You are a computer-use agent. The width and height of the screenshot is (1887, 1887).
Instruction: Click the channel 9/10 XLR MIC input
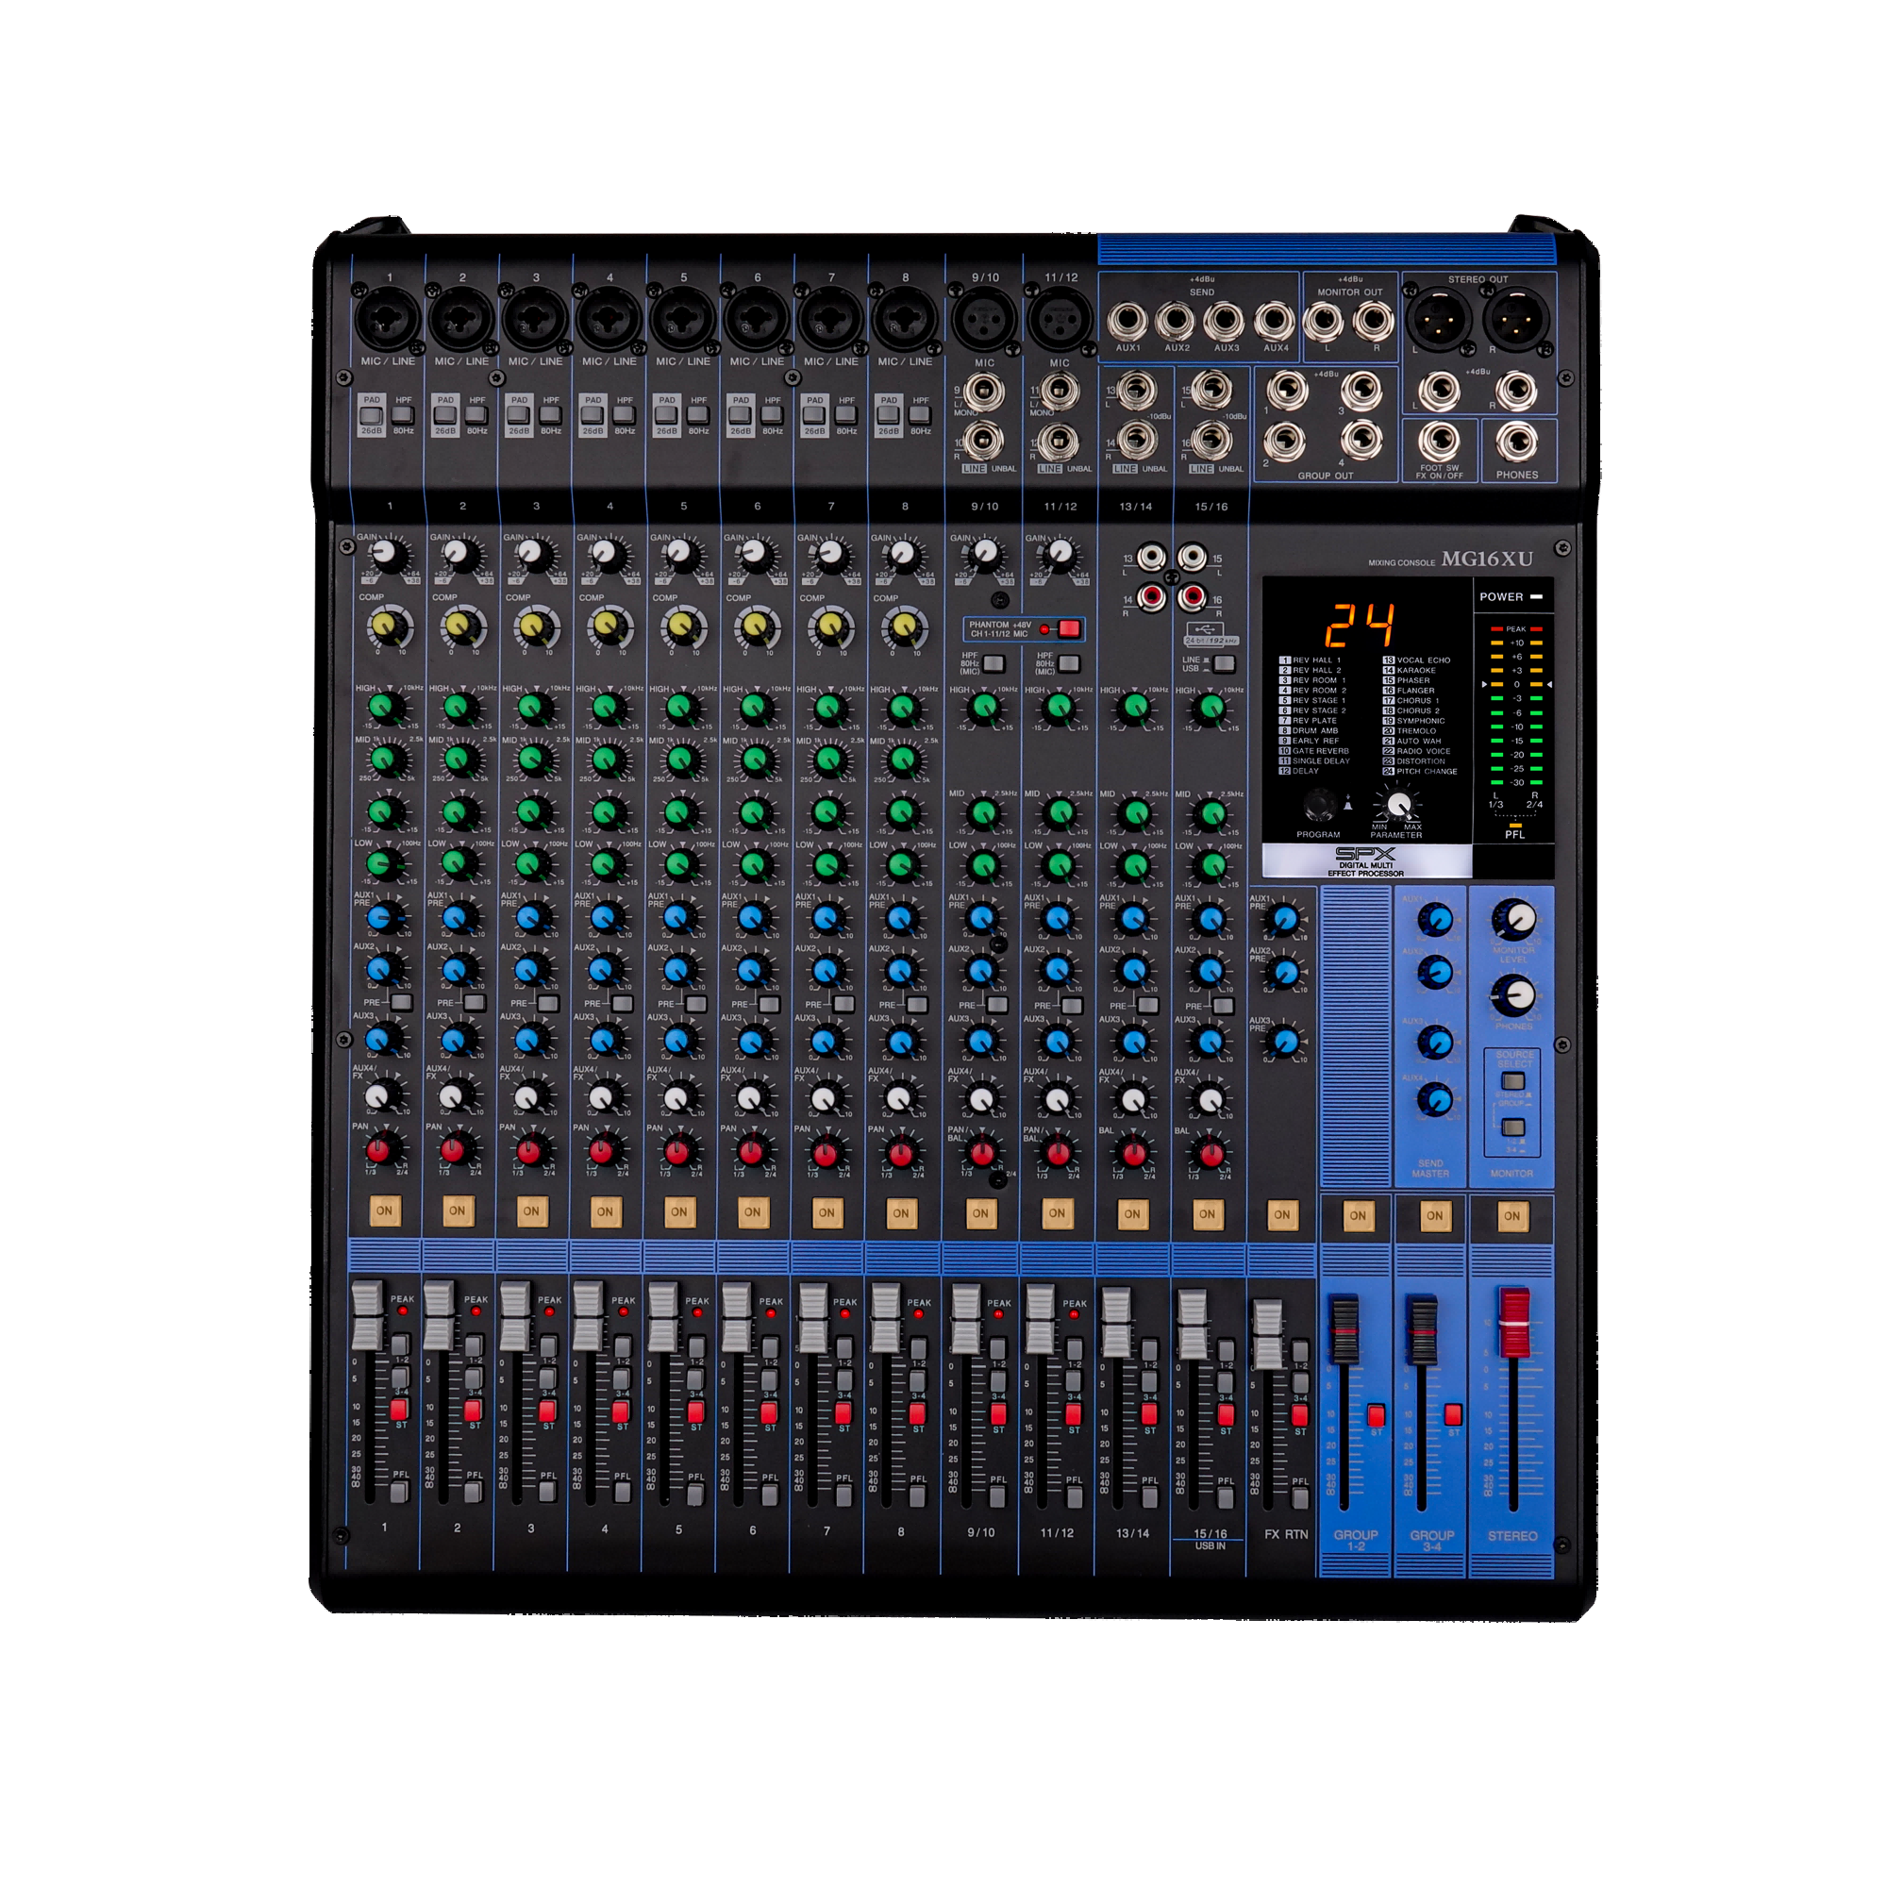982,320
